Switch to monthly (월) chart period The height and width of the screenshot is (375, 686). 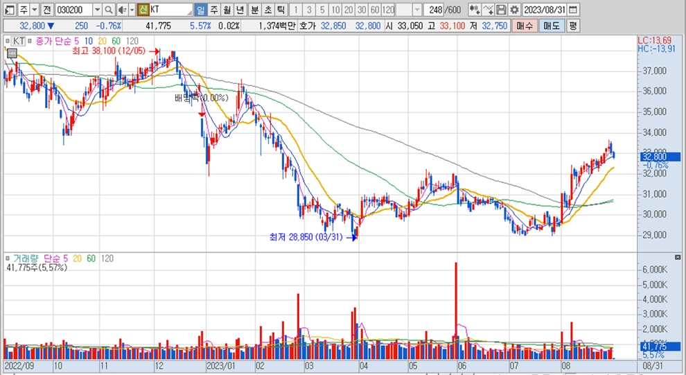[x=227, y=10]
